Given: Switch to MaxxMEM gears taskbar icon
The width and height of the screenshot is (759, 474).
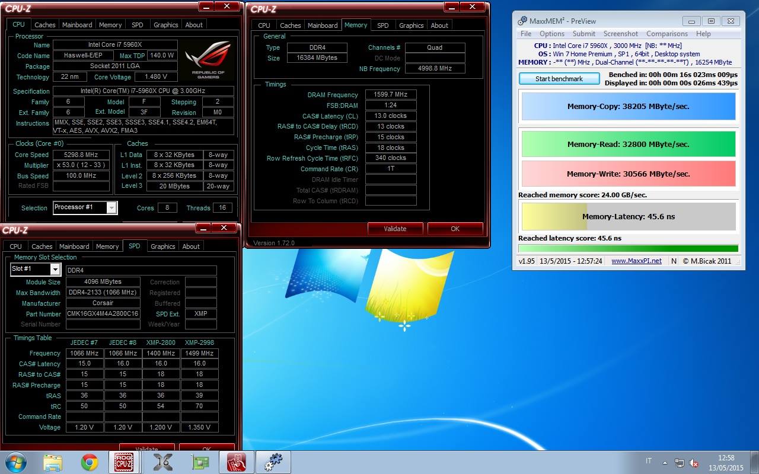Looking at the screenshot, I should coord(273,462).
